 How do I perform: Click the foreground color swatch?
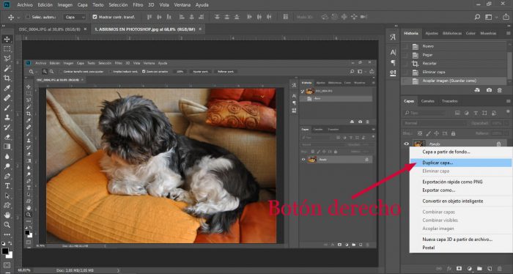pos(5,251)
